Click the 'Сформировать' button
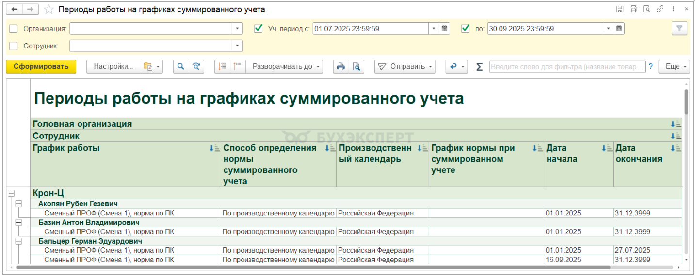695x276 pixels. (x=41, y=67)
